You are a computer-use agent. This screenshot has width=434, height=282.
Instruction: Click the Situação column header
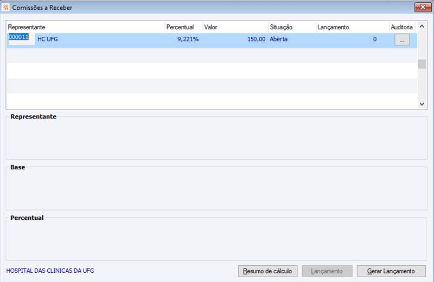292,27
